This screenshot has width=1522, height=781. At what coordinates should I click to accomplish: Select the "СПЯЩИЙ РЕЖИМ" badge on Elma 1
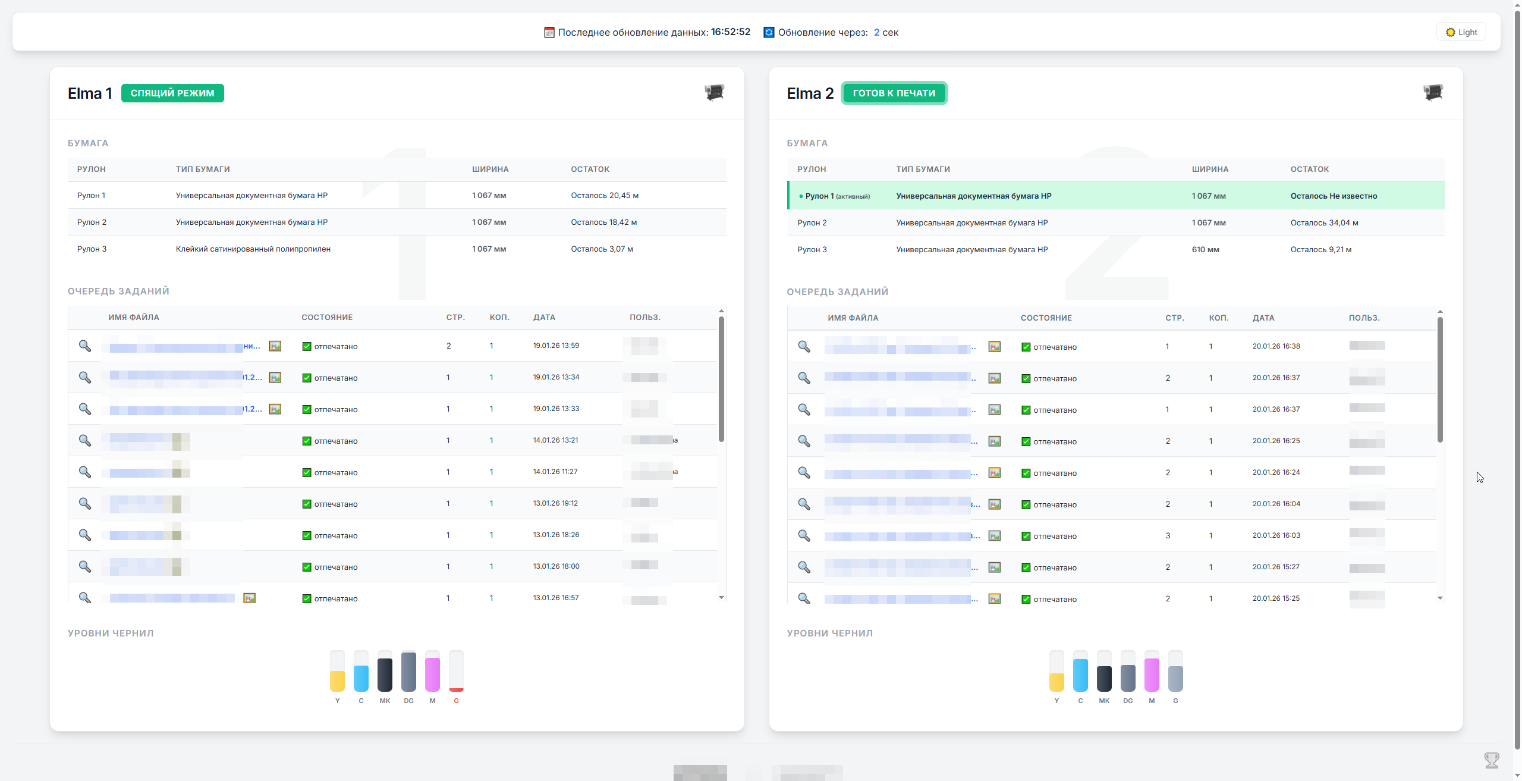172,93
